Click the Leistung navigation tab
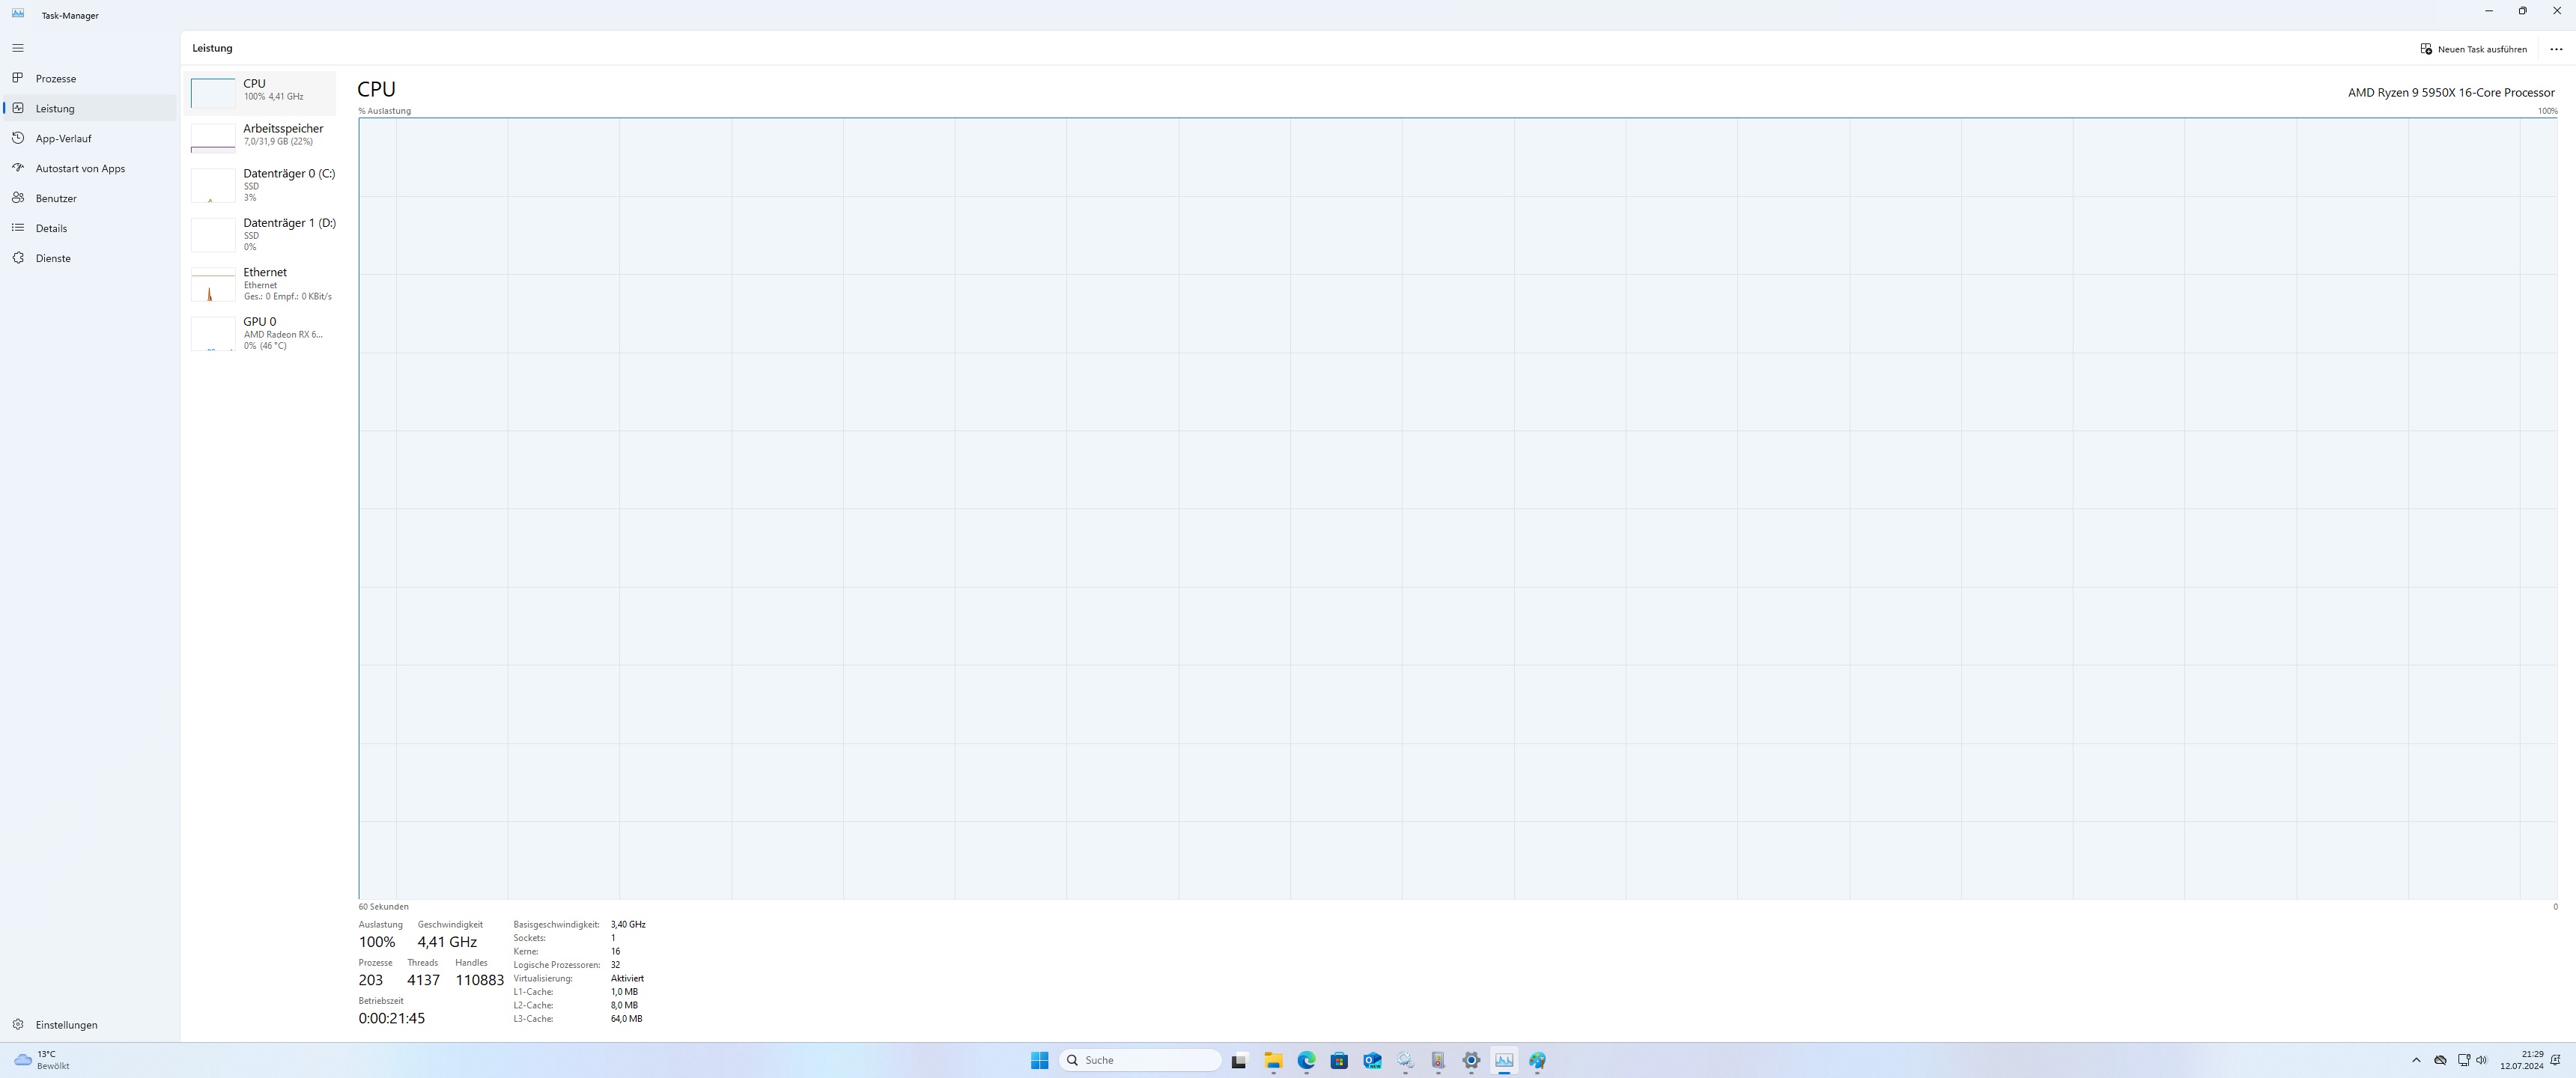Viewport: 2576px width, 1078px height. pos(55,108)
